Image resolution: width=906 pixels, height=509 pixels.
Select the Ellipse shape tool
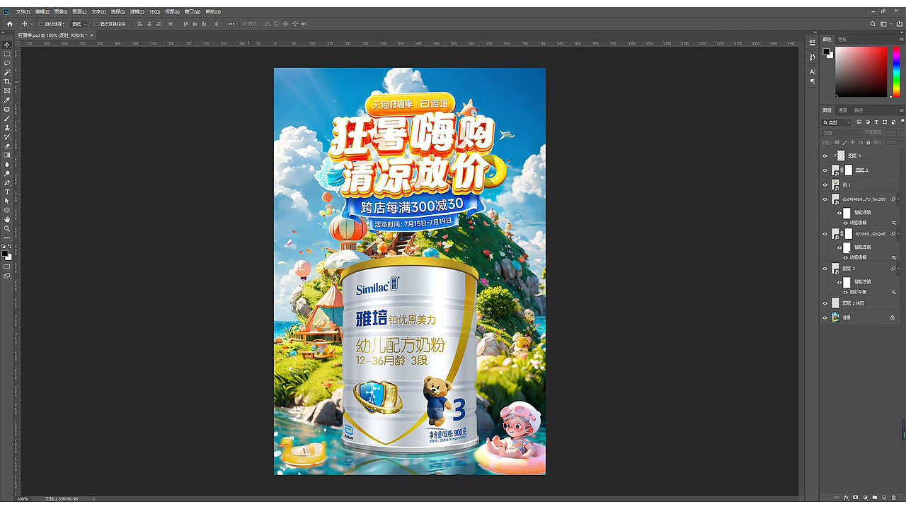point(7,210)
